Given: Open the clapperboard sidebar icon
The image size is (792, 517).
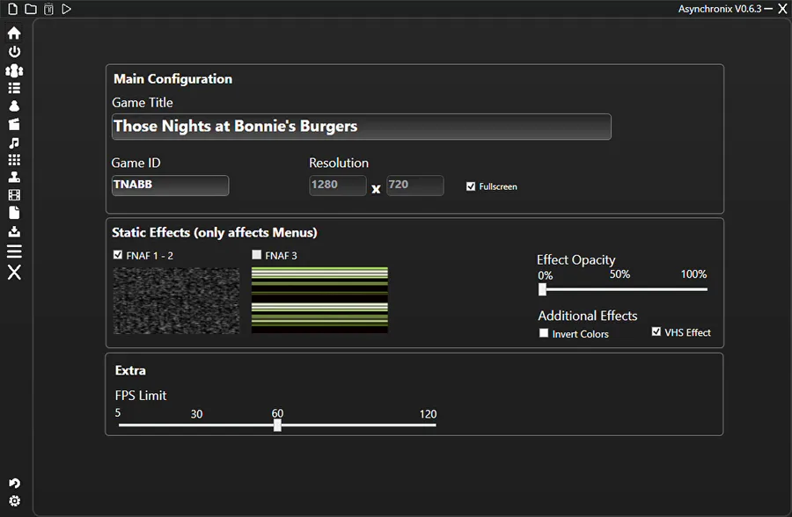Looking at the screenshot, I should 14,124.
